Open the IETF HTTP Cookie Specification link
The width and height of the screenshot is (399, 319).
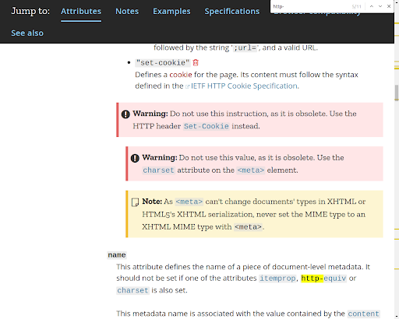pos(244,86)
